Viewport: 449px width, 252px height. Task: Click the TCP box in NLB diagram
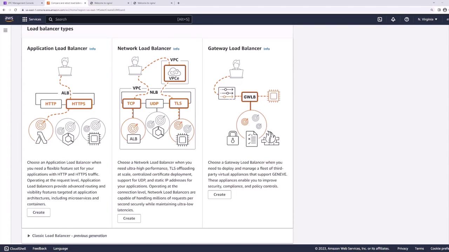click(x=131, y=104)
